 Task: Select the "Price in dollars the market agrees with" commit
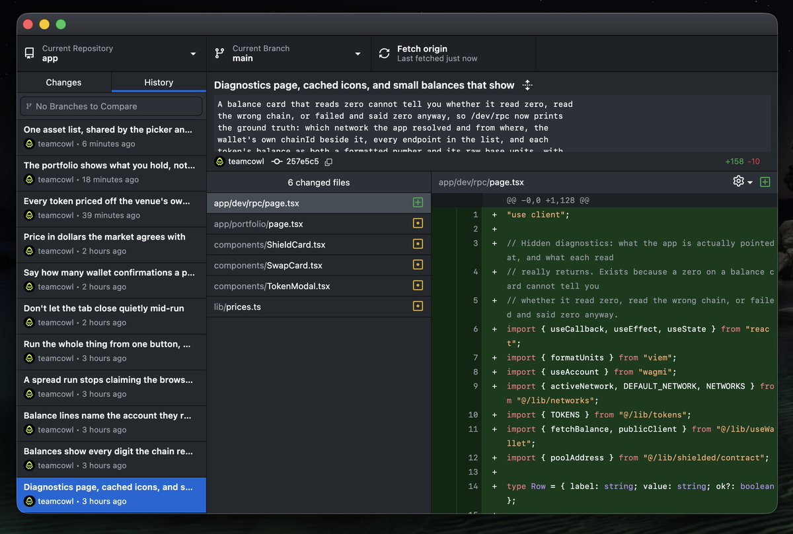(x=112, y=243)
